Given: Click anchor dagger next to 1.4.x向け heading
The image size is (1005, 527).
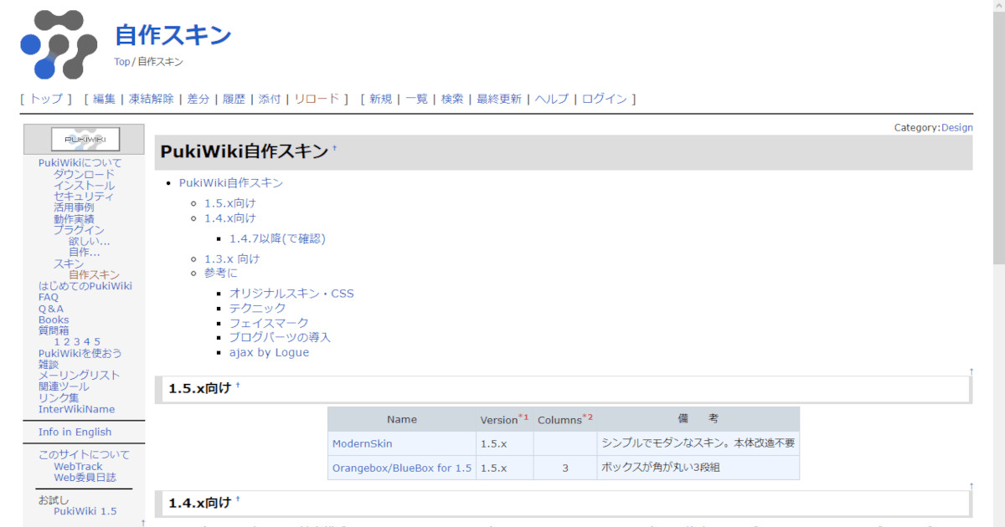Looking at the screenshot, I should 238,499.
